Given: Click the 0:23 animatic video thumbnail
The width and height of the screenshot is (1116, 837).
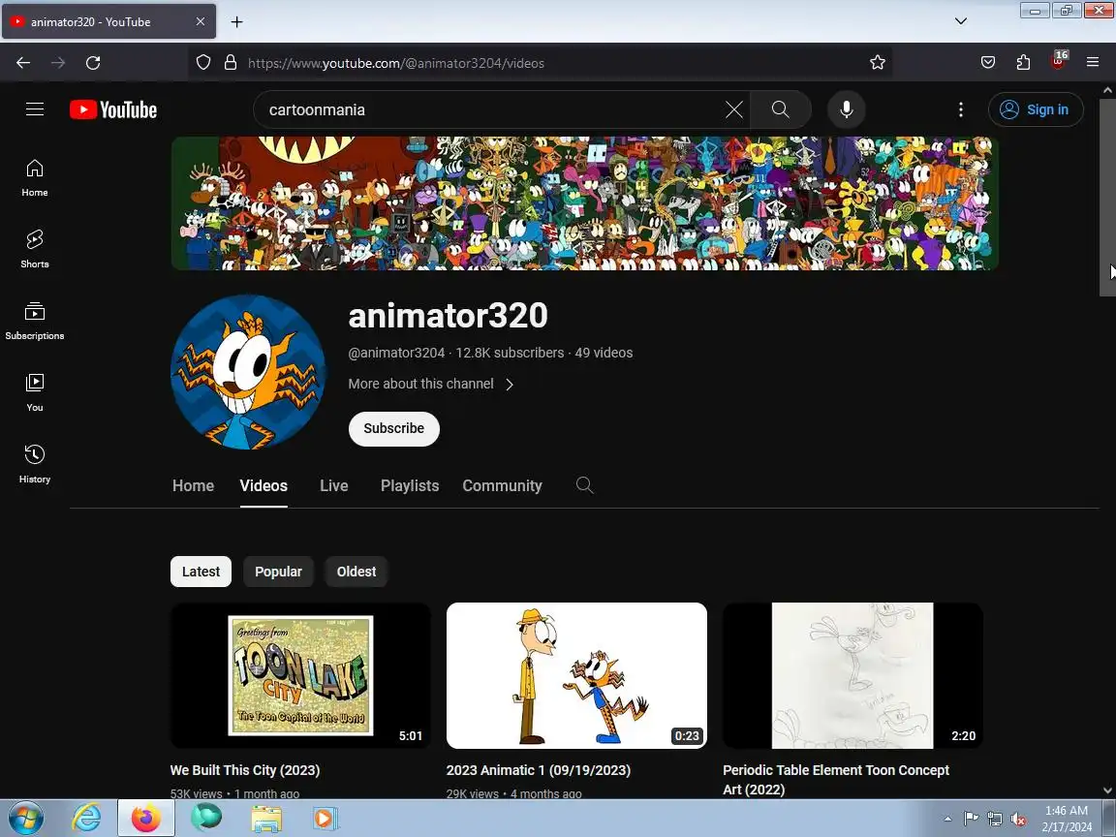Looking at the screenshot, I should 576,675.
